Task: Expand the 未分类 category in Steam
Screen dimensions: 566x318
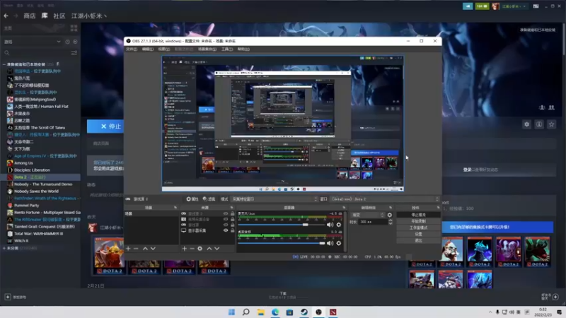Action: point(4,248)
